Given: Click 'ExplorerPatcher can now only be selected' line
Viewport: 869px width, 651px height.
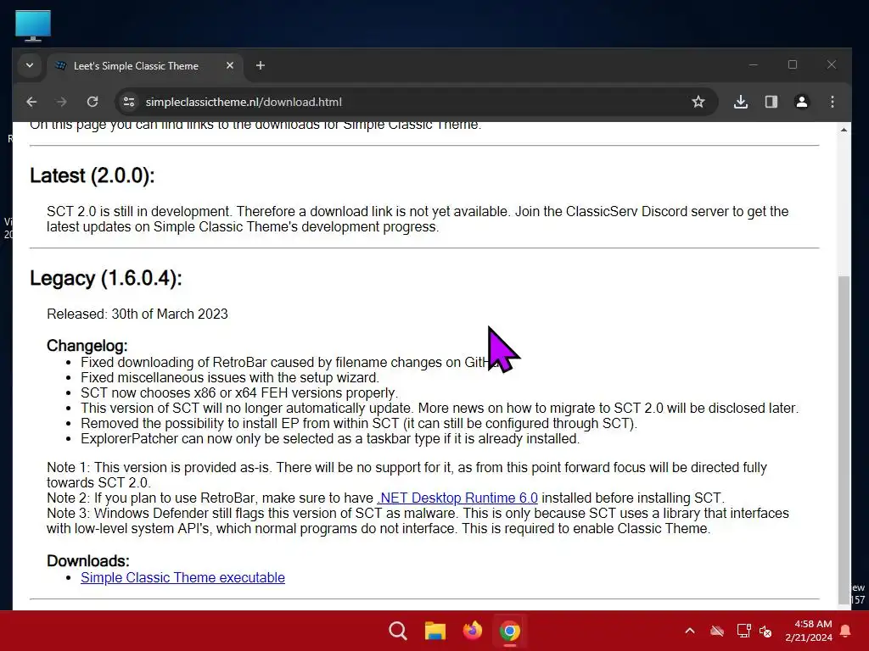Looking at the screenshot, I should pos(330,438).
